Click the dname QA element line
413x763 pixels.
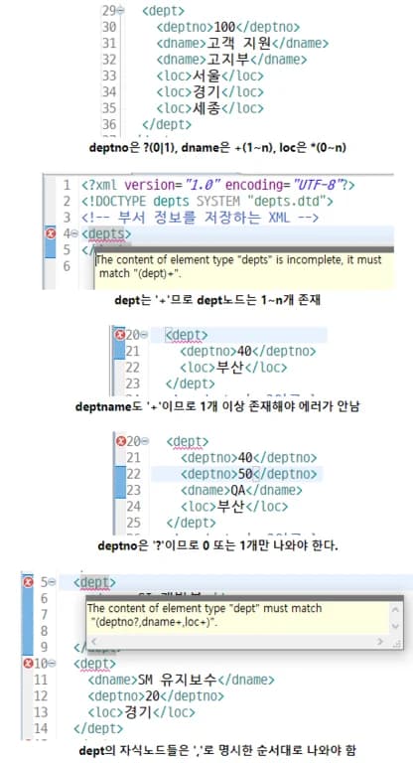click(241, 490)
